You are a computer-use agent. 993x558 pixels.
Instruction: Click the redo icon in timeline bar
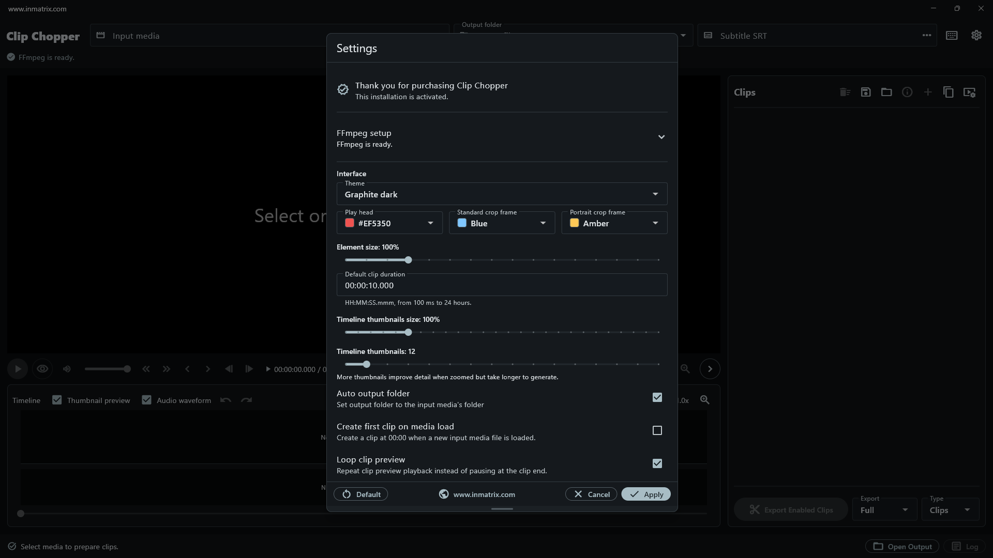click(247, 400)
